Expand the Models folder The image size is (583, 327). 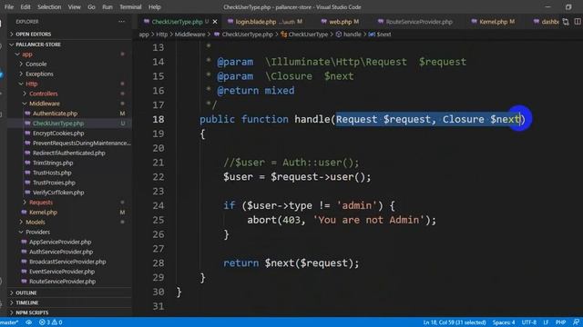coord(69,222)
